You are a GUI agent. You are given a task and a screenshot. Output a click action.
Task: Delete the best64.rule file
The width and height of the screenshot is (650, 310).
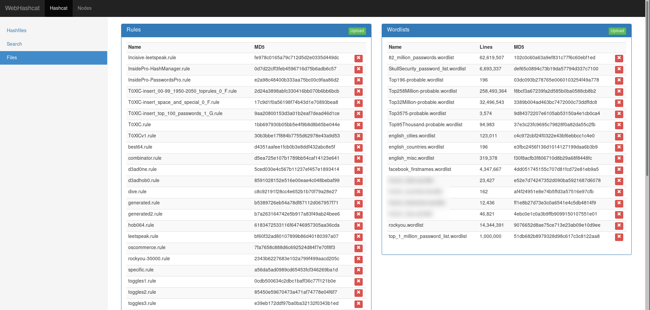pos(358,148)
